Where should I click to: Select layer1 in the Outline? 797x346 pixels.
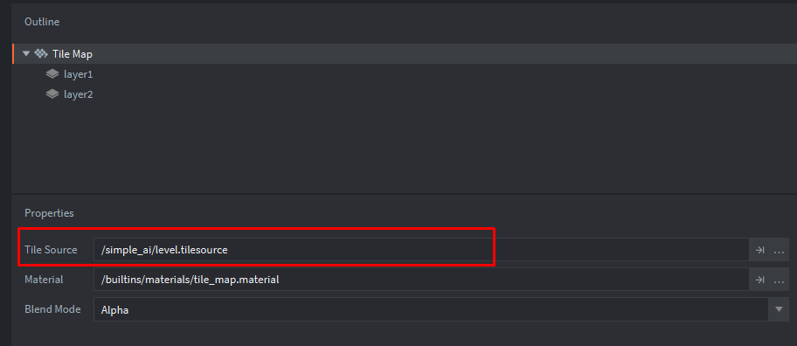79,74
